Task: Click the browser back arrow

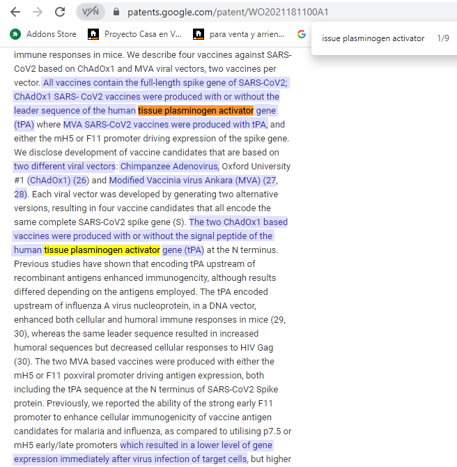Action: tap(15, 12)
